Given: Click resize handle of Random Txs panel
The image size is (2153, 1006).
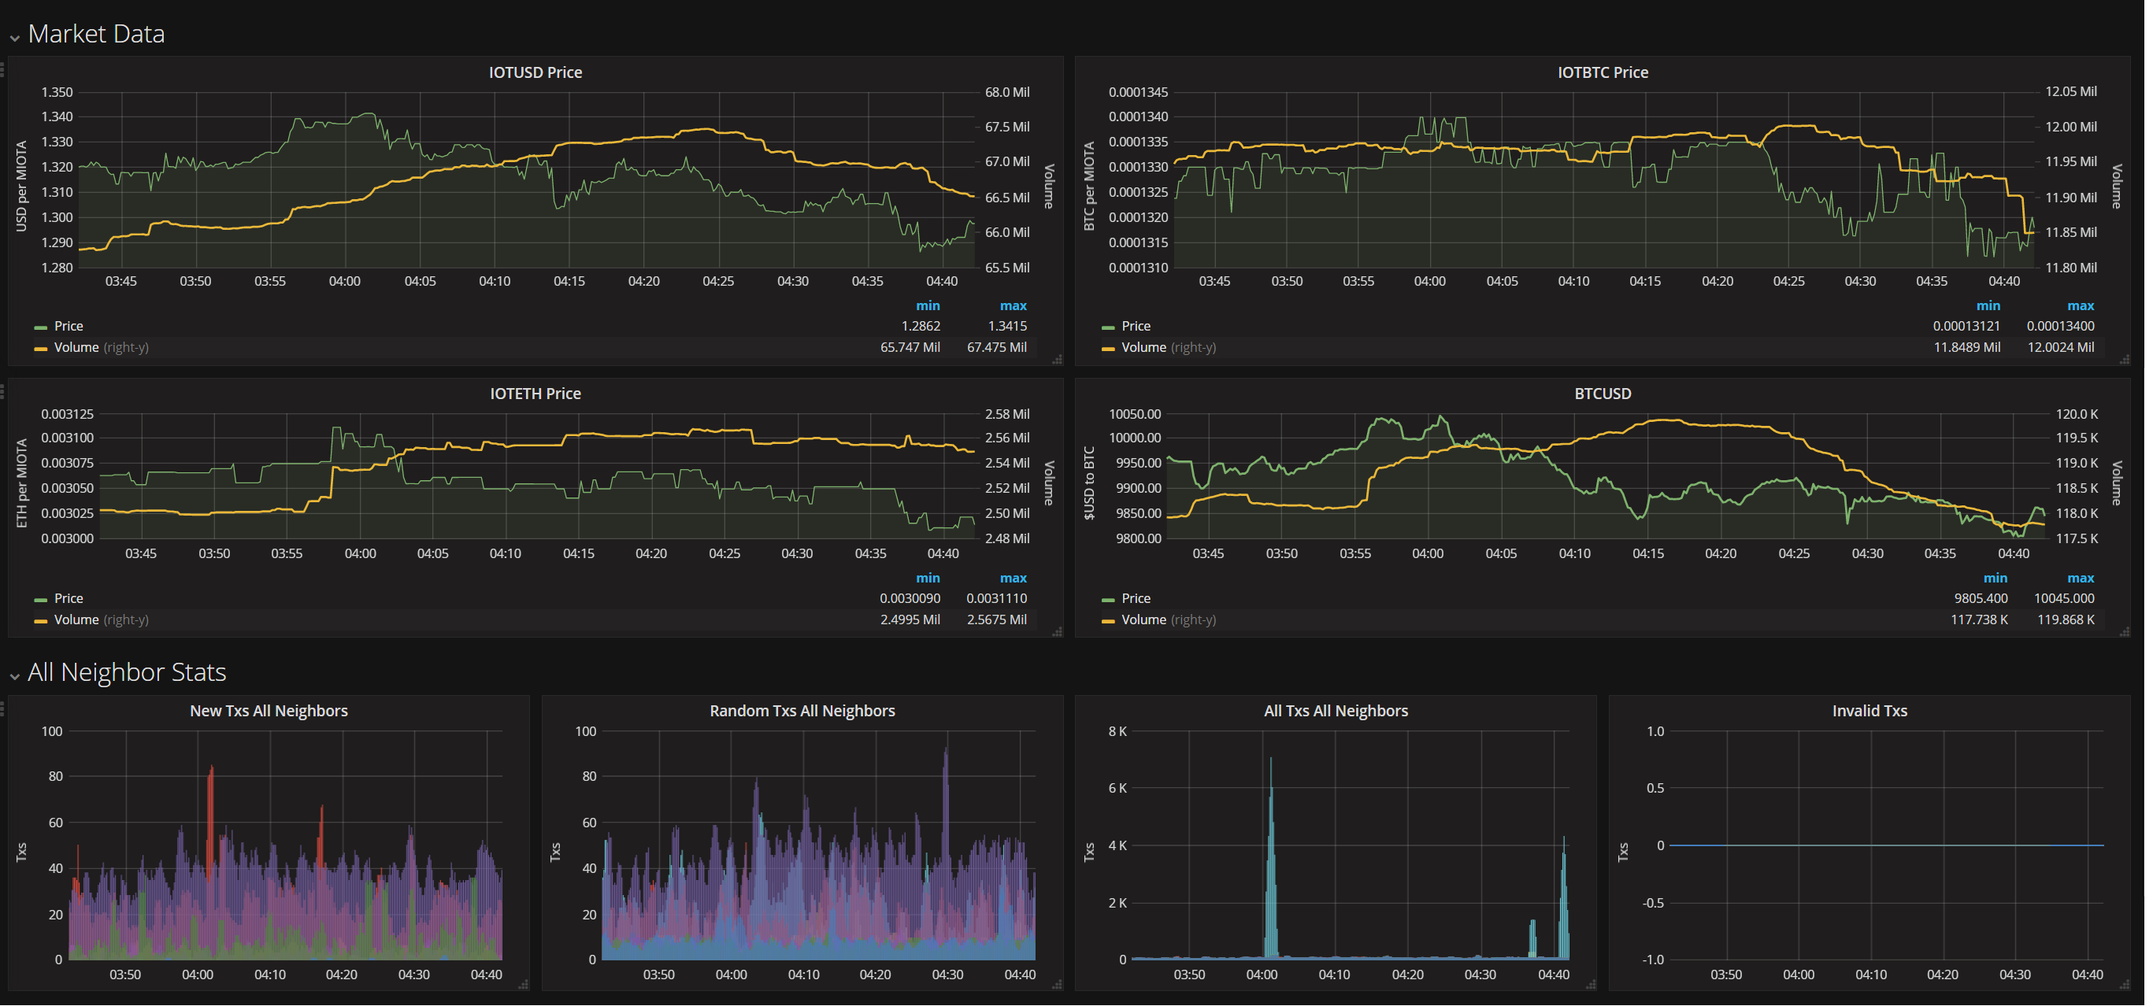Looking at the screenshot, I should [1058, 985].
